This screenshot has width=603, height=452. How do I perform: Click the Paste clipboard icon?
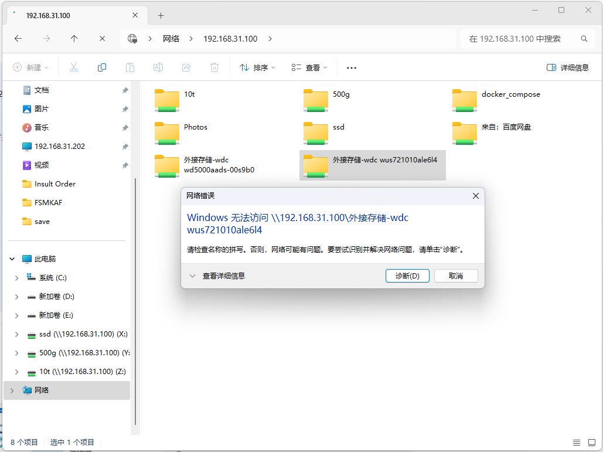tap(130, 67)
